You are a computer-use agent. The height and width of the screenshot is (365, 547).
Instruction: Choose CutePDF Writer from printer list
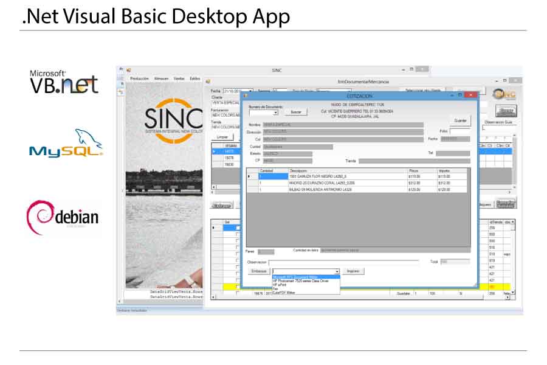tap(284, 293)
